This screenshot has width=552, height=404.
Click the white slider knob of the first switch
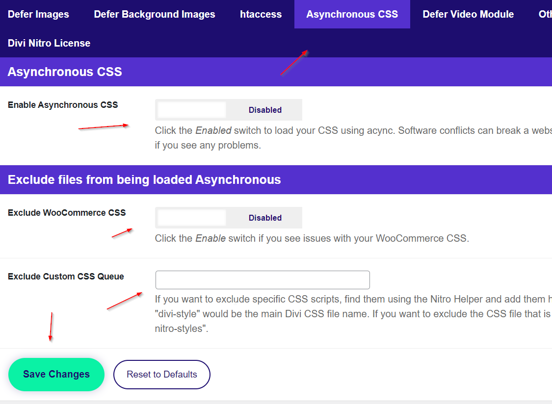[190, 109]
